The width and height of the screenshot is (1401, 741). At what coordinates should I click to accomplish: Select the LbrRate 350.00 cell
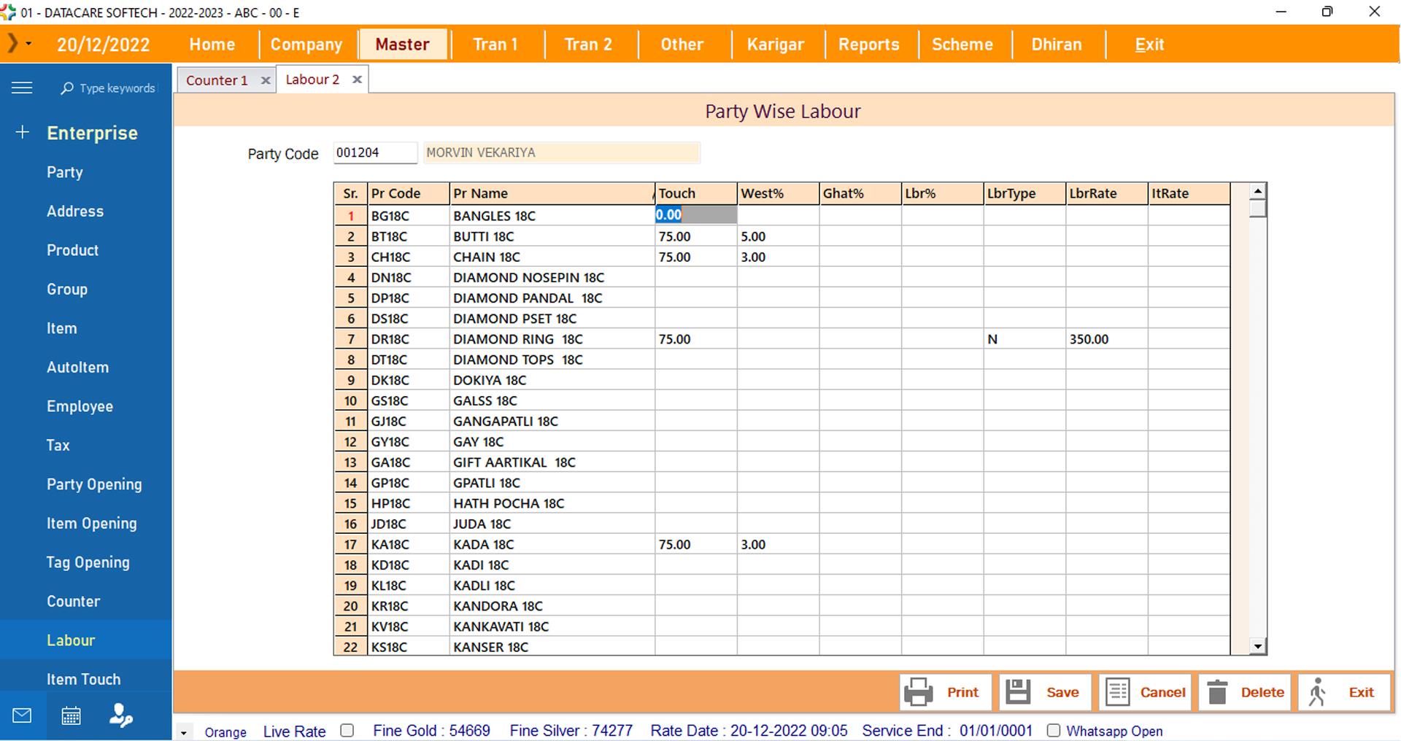click(x=1106, y=339)
